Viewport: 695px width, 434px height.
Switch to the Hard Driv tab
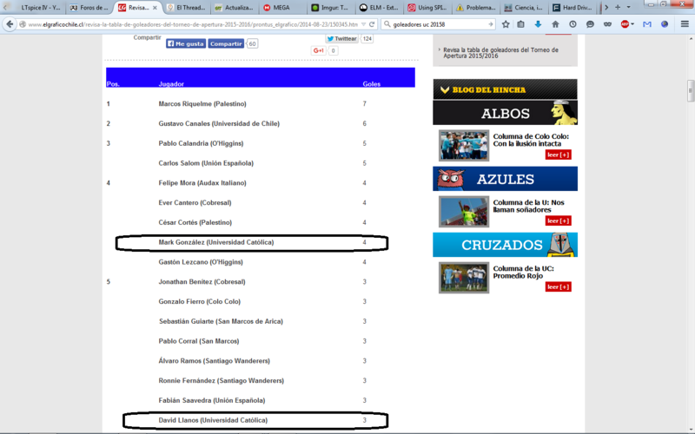click(572, 8)
